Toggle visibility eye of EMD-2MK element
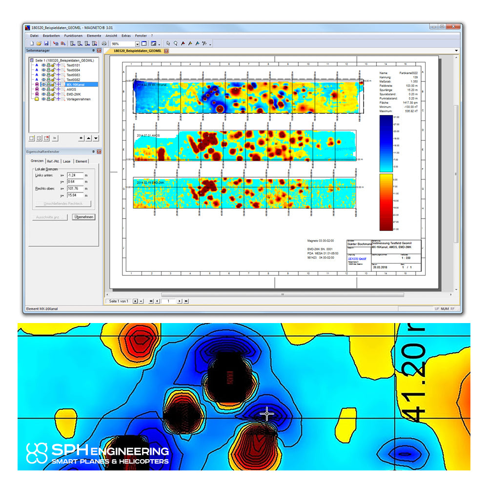This screenshot has width=488, height=488. 43,94
